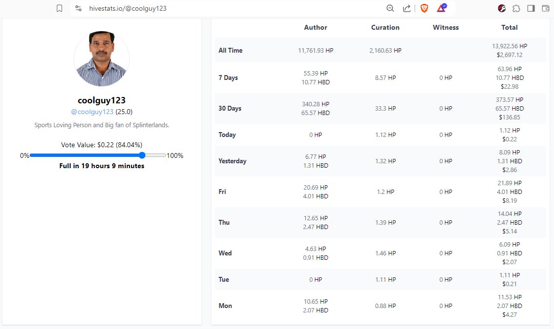
Task: Click the 1.46 HP Wed curation cell
Action: point(385,253)
